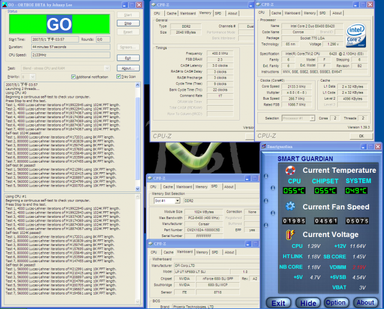
Task: Click the memory Frequency value 400.0 MHz
Action: 220,53
